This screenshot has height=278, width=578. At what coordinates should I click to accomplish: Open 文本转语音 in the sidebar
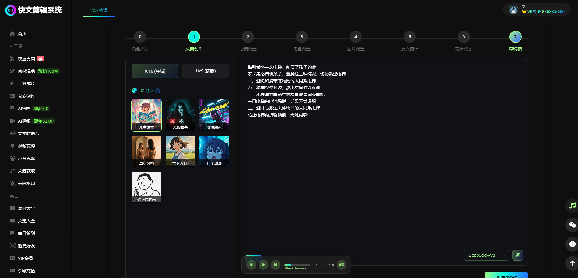point(28,134)
